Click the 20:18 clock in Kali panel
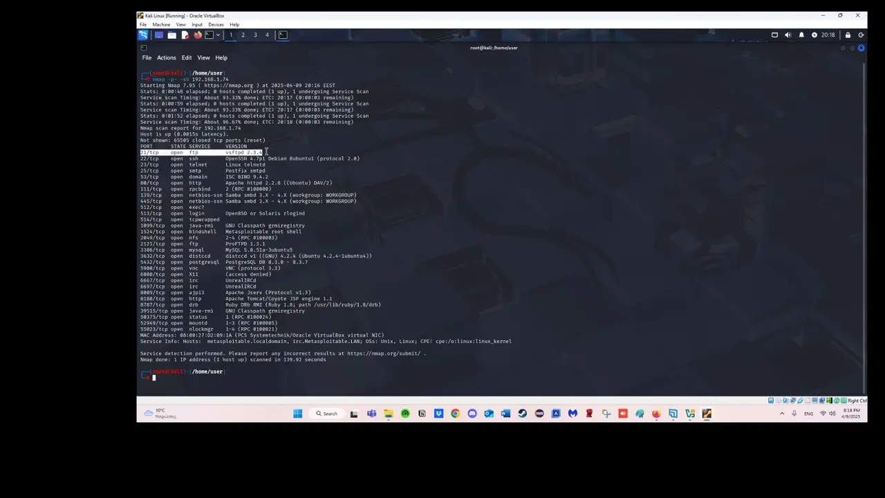Viewport: 885px width, 498px height. pyautogui.click(x=828, y=35)
